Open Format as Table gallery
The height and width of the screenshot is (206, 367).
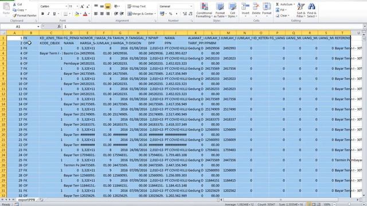[x=220, y=10]
